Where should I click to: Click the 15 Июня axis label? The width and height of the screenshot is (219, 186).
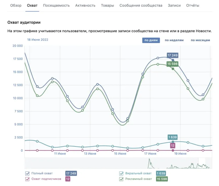pyautogui.click(x=120, y=154)
